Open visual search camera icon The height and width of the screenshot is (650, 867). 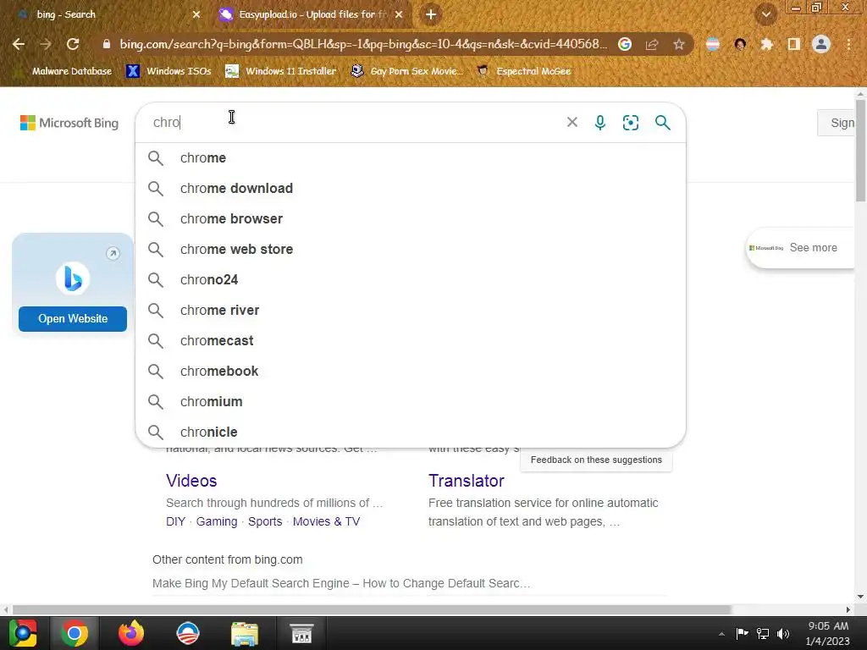[630, 122]
